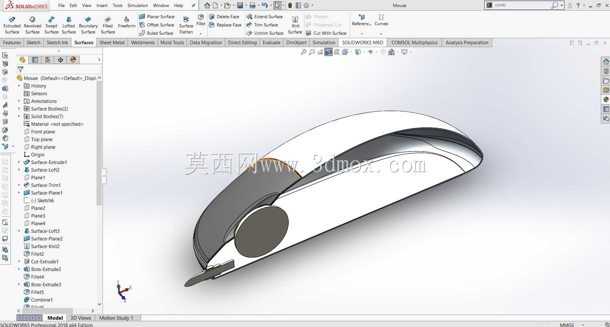Image resolution: width=610 pixels, height=327 pixels.
Task: Open the Ruled Surface tool
Action: (x=156, y=33)
